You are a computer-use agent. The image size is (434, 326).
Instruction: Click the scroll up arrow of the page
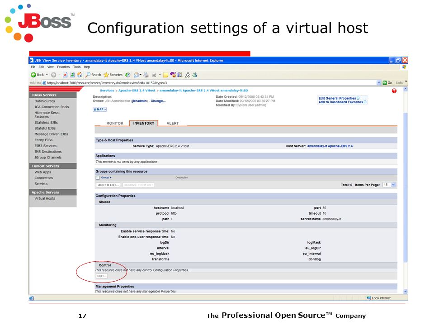(x=406, y=89)
